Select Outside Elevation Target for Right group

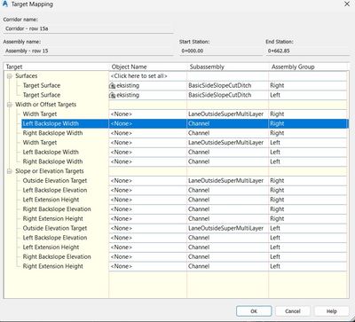point(55,181)
